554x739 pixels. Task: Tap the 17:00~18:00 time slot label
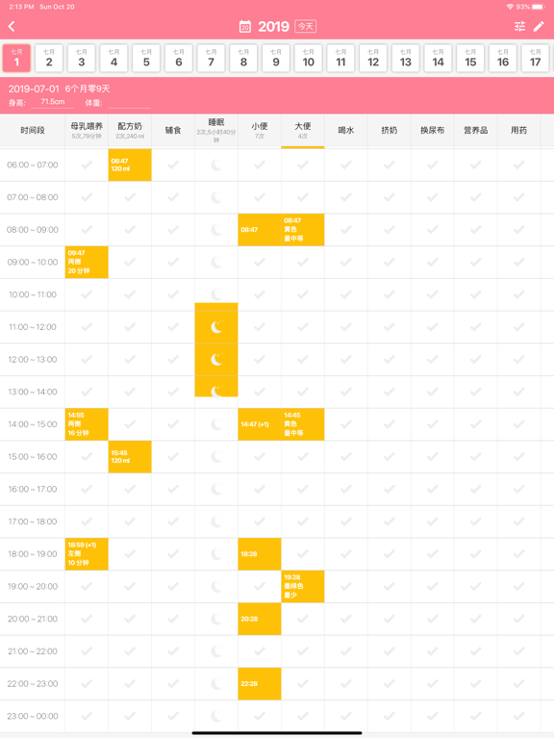[x=33, y=522]
